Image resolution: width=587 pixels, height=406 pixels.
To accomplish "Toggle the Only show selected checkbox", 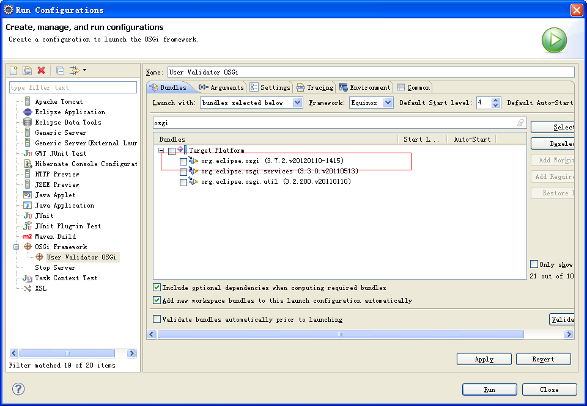I will [x=534, y=264].
